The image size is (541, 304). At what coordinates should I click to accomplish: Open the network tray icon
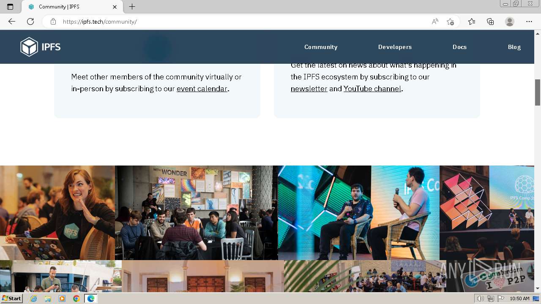point(491,299)
